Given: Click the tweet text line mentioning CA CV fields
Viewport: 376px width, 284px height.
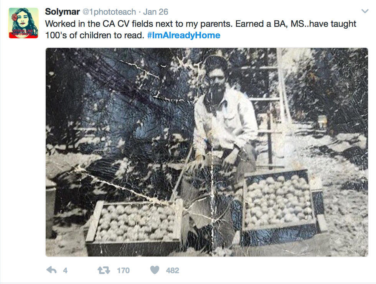Looking at the screenshot, I should tap(201, 24).
